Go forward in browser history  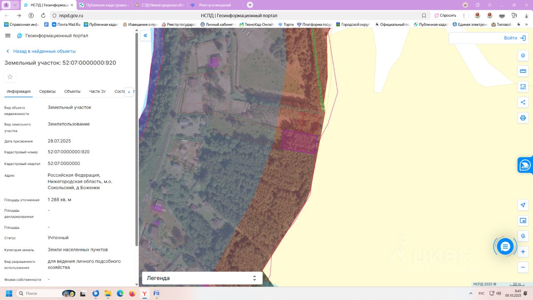coord(18,15)
